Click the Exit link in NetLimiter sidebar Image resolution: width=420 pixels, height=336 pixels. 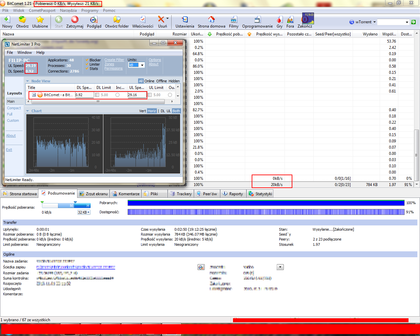click(x=9, y=150)
